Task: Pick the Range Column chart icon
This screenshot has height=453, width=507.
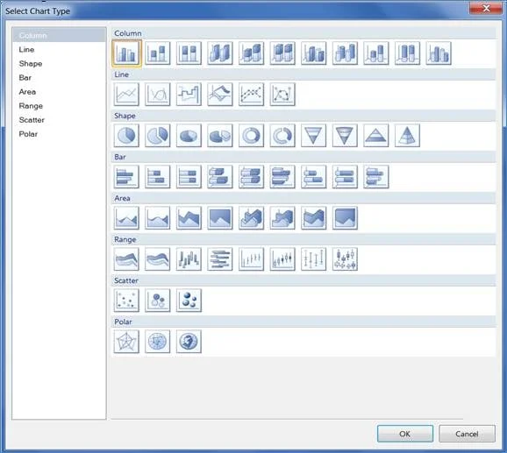Action: coord(189,259)
